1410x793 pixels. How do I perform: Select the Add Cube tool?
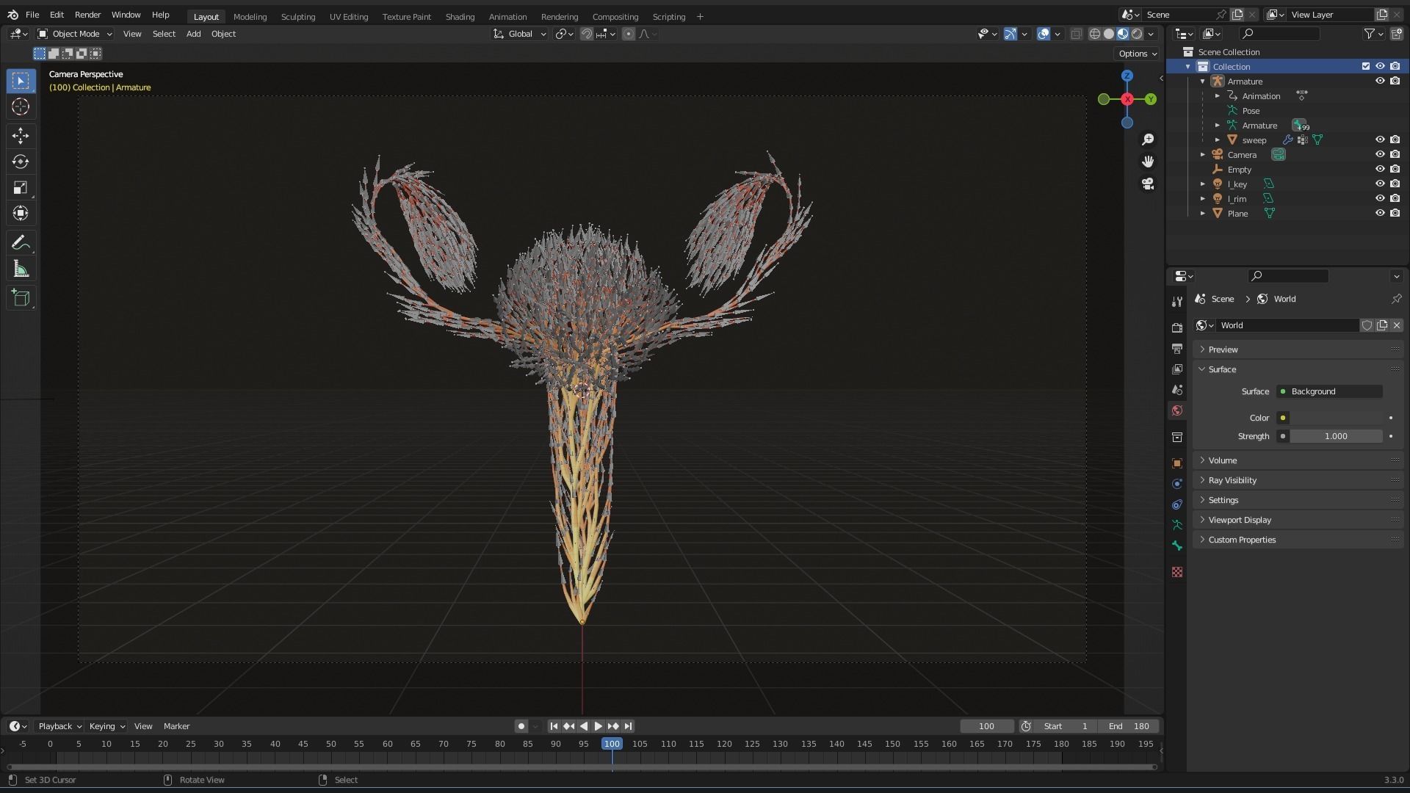(21, 297)
